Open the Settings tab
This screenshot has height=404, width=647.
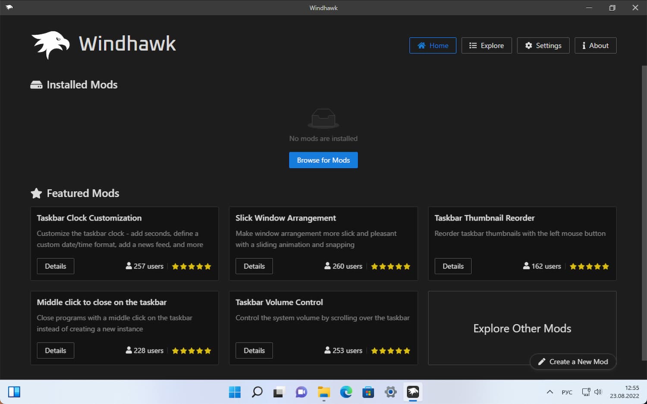point(543,46)
